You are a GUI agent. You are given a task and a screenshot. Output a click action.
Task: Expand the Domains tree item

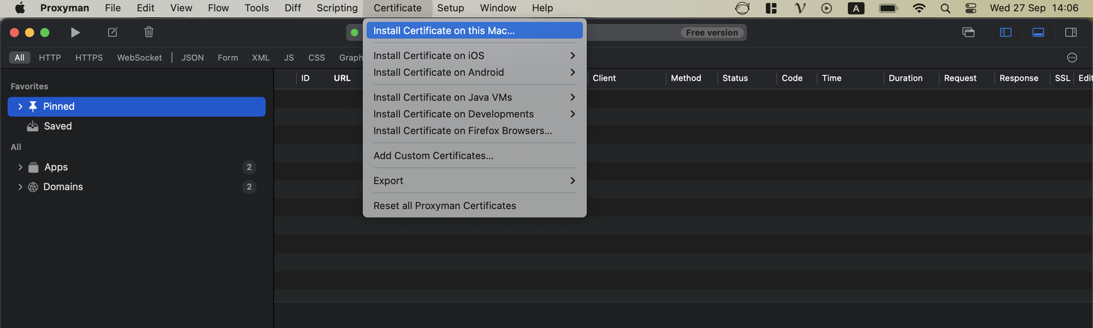click(21, 187)
